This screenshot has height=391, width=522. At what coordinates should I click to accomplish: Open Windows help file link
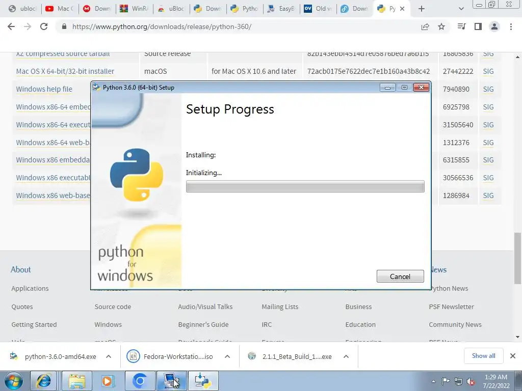pyautogui.click(x=44, y=89)
